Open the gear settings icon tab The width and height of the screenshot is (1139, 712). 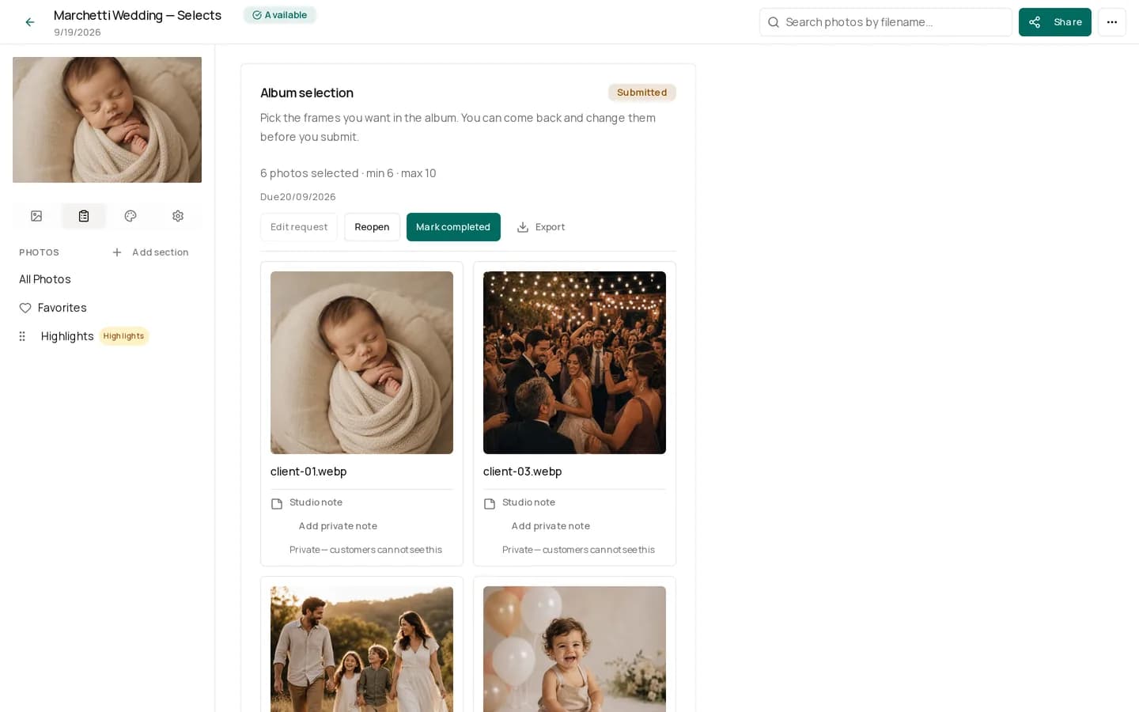[x=178, y=216]
